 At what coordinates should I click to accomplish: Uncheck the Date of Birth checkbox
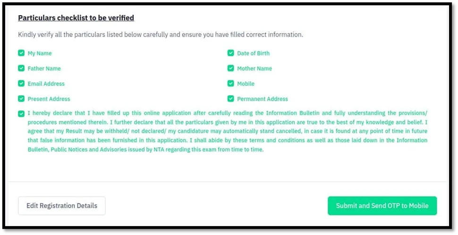coord(231,53)
